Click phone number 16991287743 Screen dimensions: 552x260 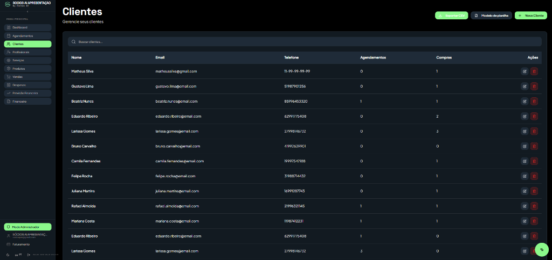click(294, 191)
